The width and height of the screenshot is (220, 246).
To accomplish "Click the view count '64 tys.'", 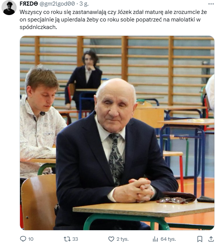I will click(168, 239).
